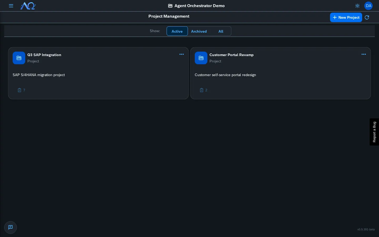Open the DA user avatar menu
379x237 pixels.
(x=368, y=6)
